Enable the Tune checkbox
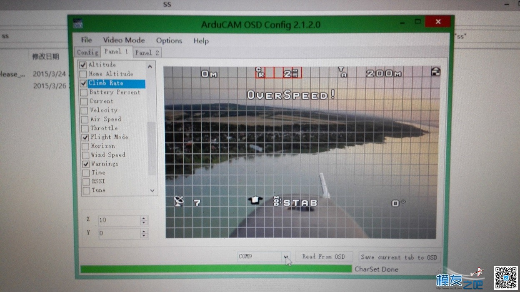 (86, 190)
